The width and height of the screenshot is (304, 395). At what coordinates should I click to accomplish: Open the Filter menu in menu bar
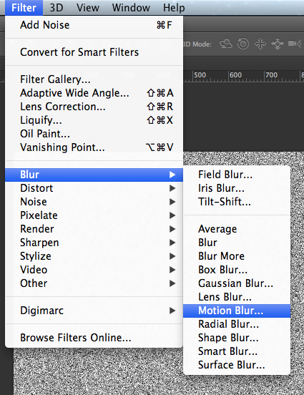pyautogui.click(x=24, y=8)
